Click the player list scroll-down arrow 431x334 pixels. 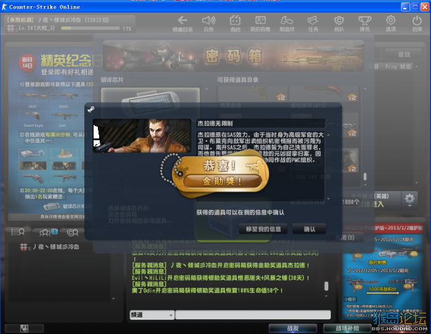[x=113, y=298]
